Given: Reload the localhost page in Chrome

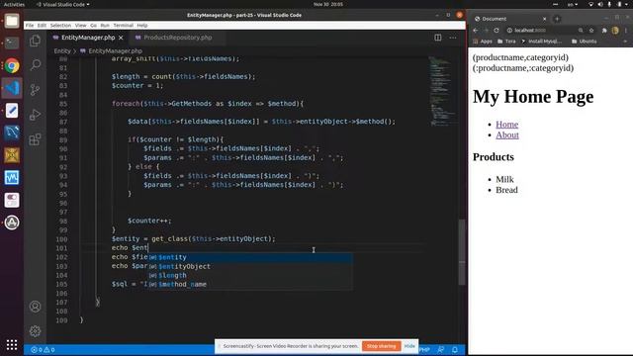Looking at the screenshot, I should coord(497,31).
